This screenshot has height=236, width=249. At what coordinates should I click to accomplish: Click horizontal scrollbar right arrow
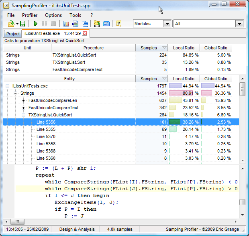pyautogui.click(x=235, y=222)
